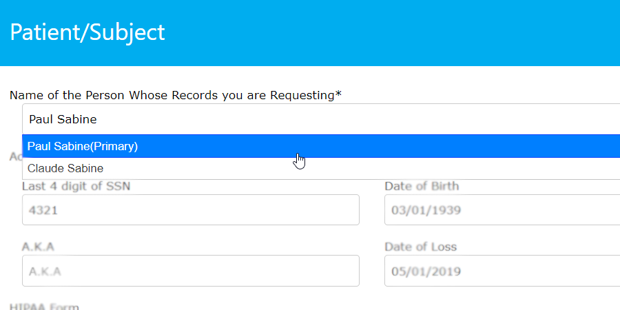Screen dimensions: 620x310
Task: Click the Name of the Person label text
Action: point(172,95)
